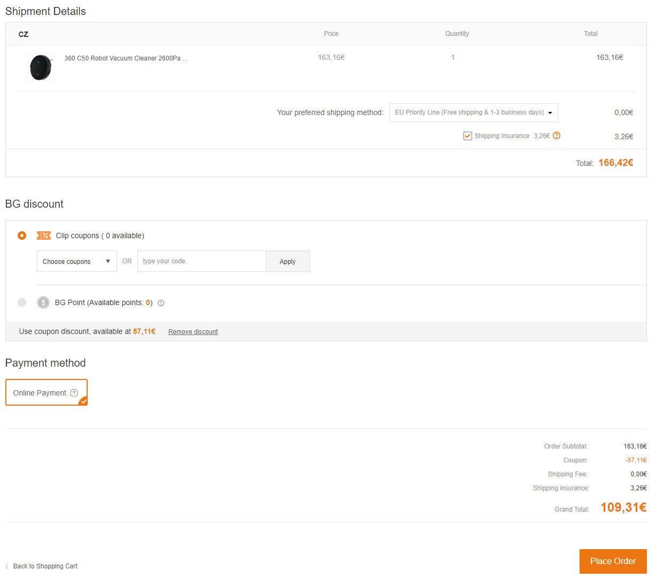Click the Price column header
Viewport: 656px width, 585px height.
click(x=331, y=34)
